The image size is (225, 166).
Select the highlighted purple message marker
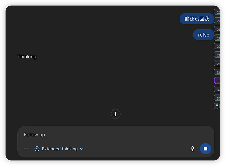tap(217, 80)
